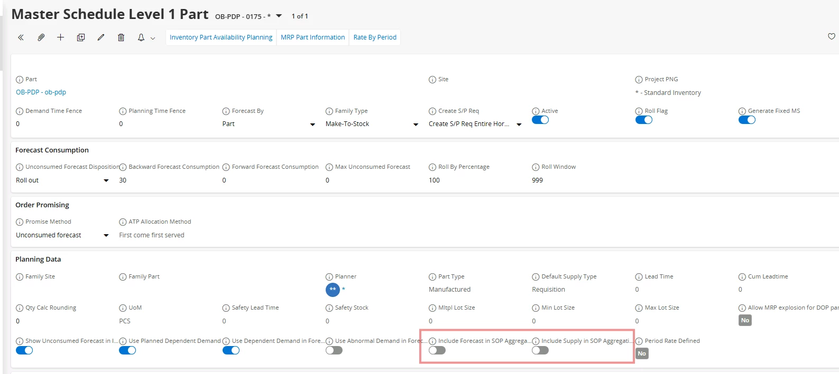Select the Order Promising section heading
The width and height of the screenshot is (839, 374).
(42, 205)
